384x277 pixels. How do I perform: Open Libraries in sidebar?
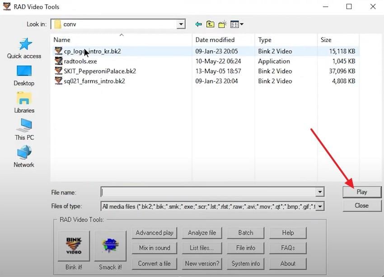(x=24, y=103)
